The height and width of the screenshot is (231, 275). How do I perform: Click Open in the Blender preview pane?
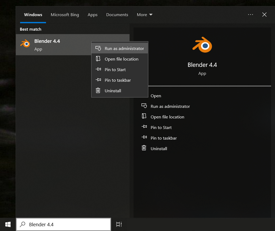156,96
